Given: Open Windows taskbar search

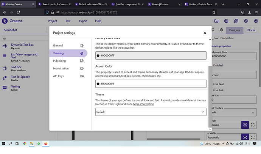Looking at the screenshot, I should 10,143.
